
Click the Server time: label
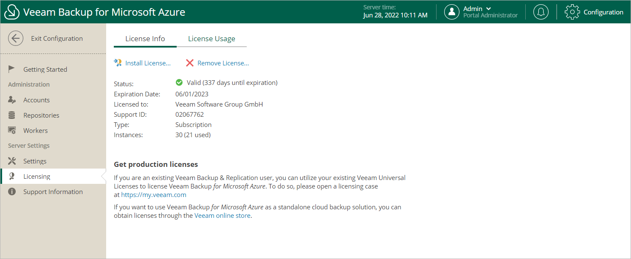tap(380, 7)
